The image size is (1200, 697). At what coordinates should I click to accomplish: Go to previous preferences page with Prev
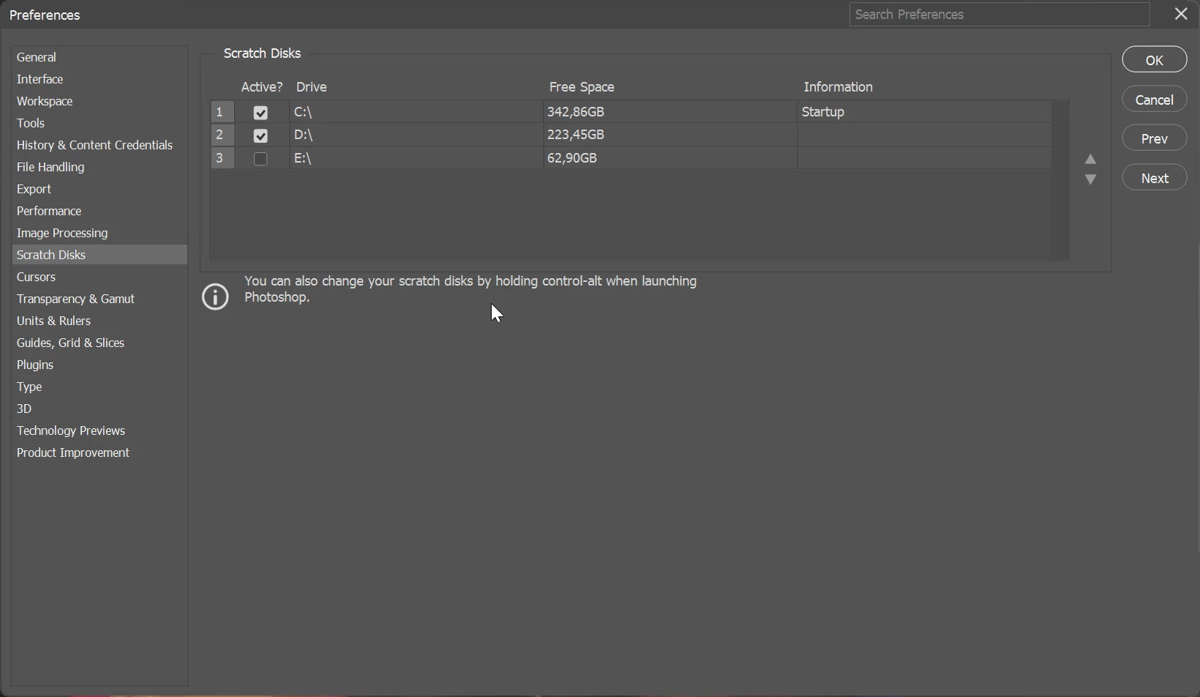[x=1155, y=138]
